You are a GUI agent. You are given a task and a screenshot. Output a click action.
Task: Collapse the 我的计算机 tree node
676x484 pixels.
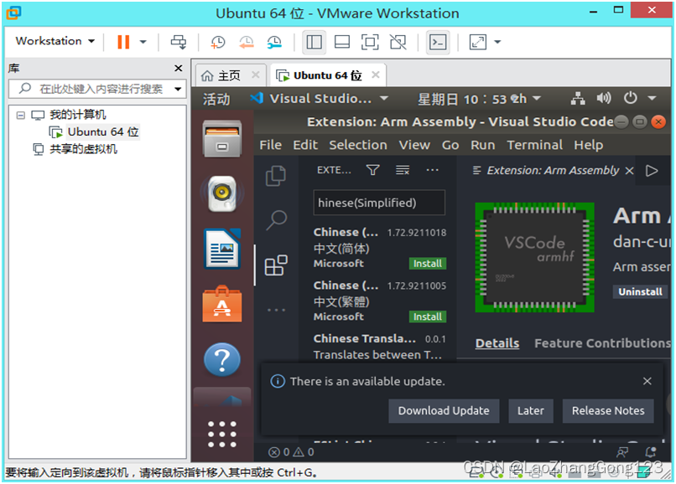click(x=23, y=115)
